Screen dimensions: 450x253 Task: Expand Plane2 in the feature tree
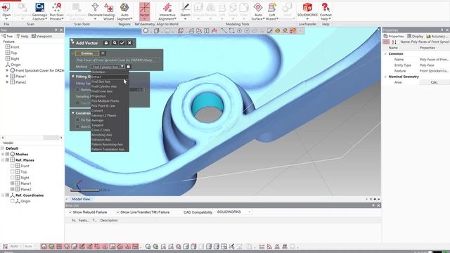tap(7, 82)
